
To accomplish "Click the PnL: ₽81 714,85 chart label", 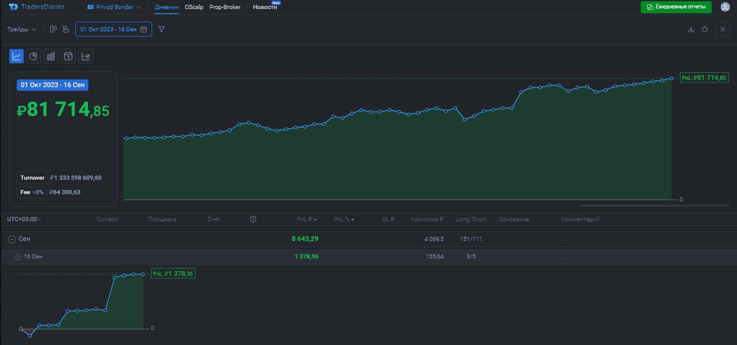I will (705, 78).
